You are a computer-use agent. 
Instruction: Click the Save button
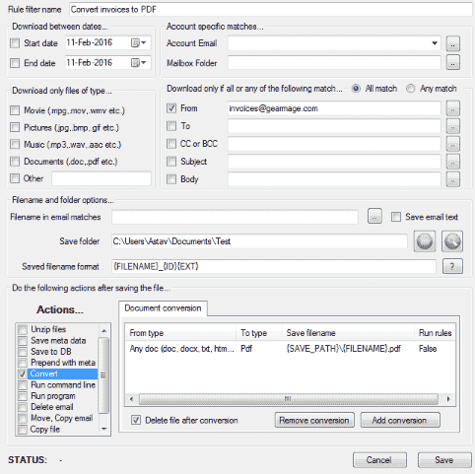(444, 460)
